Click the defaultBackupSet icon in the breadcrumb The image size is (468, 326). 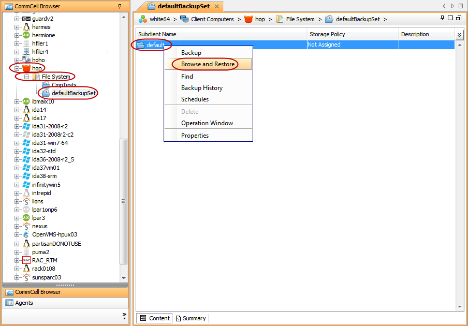pos(330,19)
